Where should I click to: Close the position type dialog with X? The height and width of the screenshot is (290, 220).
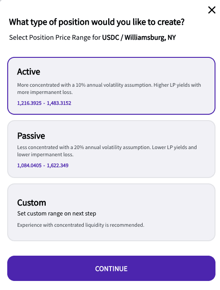(211, 10)
